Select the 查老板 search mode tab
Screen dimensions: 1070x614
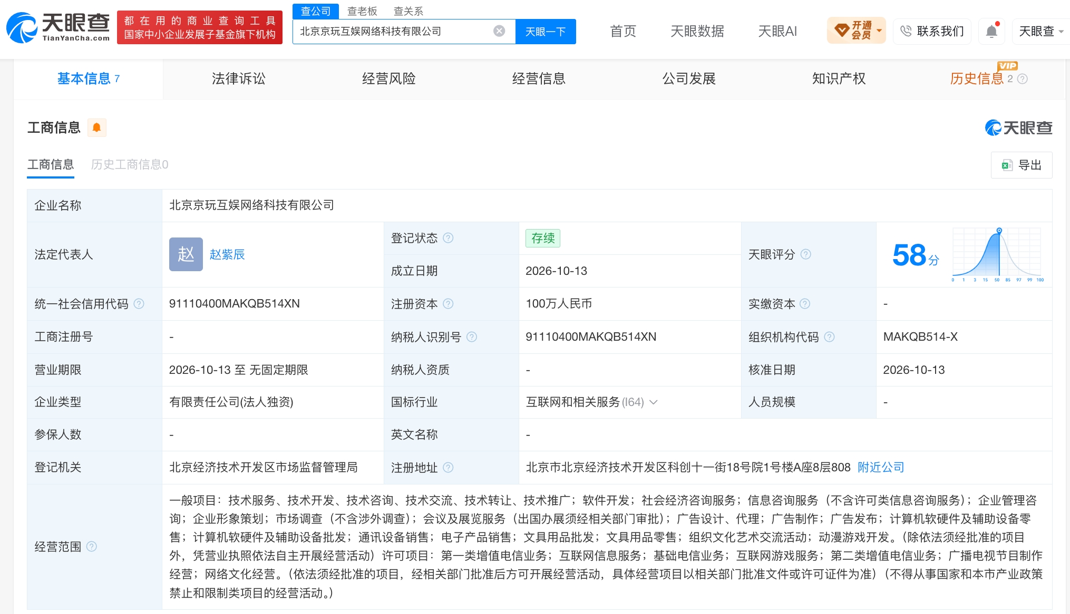pos(362,11)
